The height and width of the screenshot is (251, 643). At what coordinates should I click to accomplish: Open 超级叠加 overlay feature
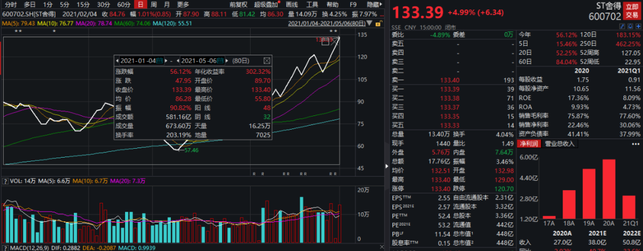266,5
